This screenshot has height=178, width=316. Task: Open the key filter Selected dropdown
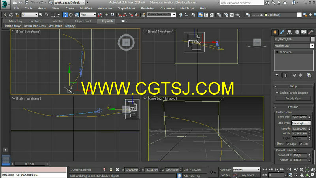click(246, 170)
